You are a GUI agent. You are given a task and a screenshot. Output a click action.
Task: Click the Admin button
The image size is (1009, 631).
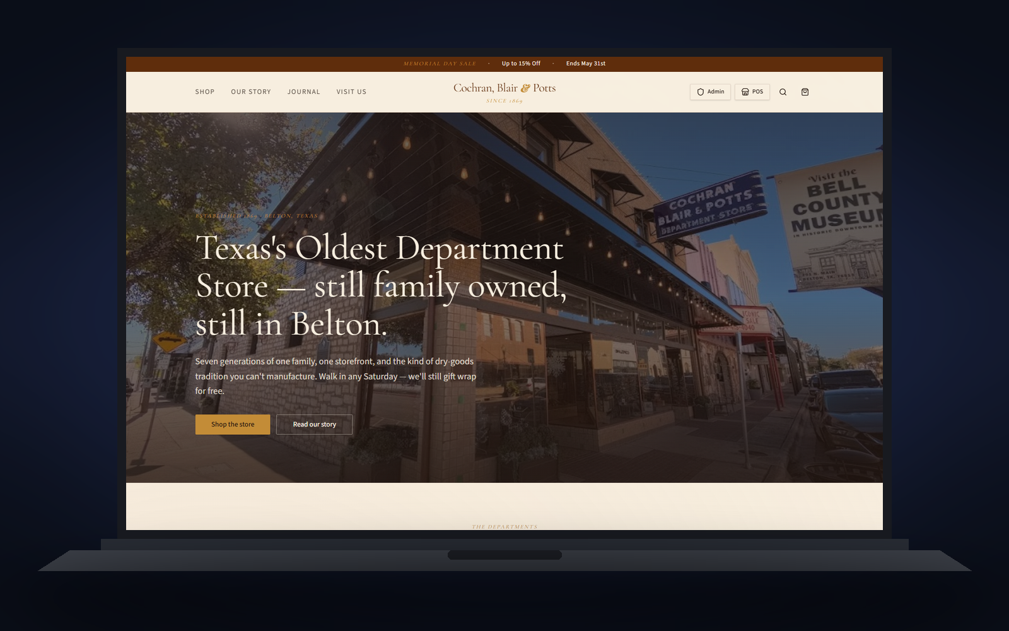(710, 92)
